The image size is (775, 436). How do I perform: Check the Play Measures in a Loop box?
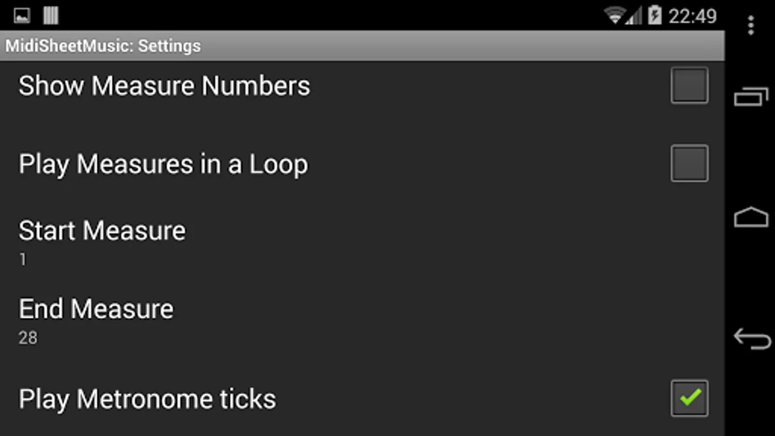pyautogui.click(x=689, y=163)
